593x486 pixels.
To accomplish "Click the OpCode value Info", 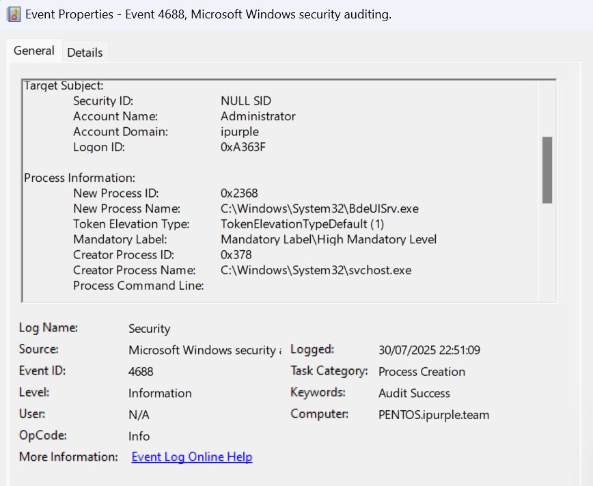I will tap(139, 436).
